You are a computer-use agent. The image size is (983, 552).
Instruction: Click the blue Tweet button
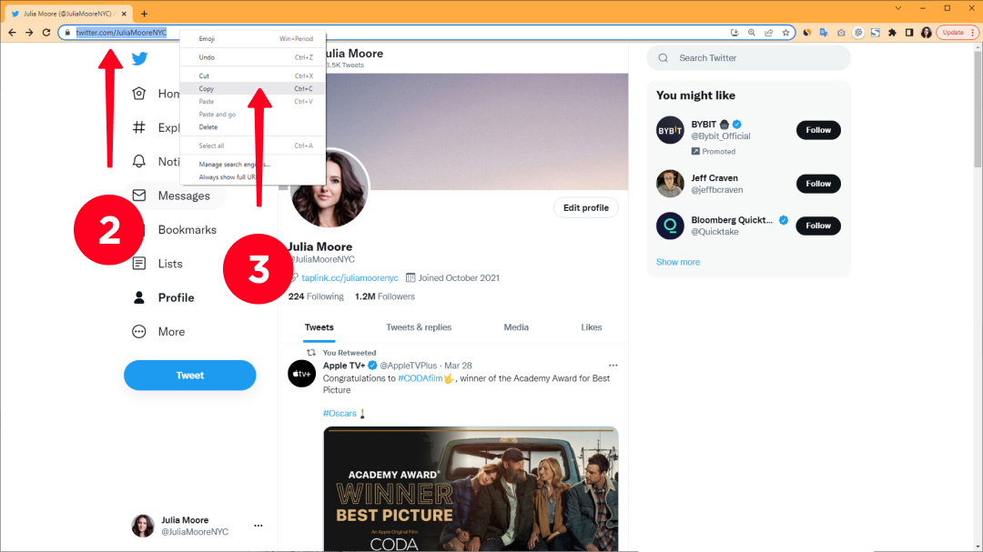coord(190,376)
